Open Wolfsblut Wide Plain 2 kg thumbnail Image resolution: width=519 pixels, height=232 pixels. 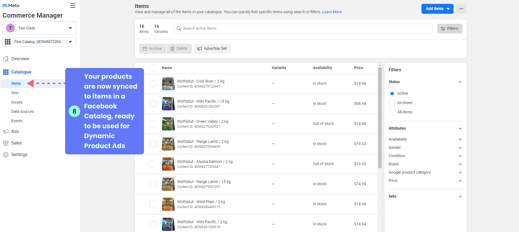pos(168,204)
